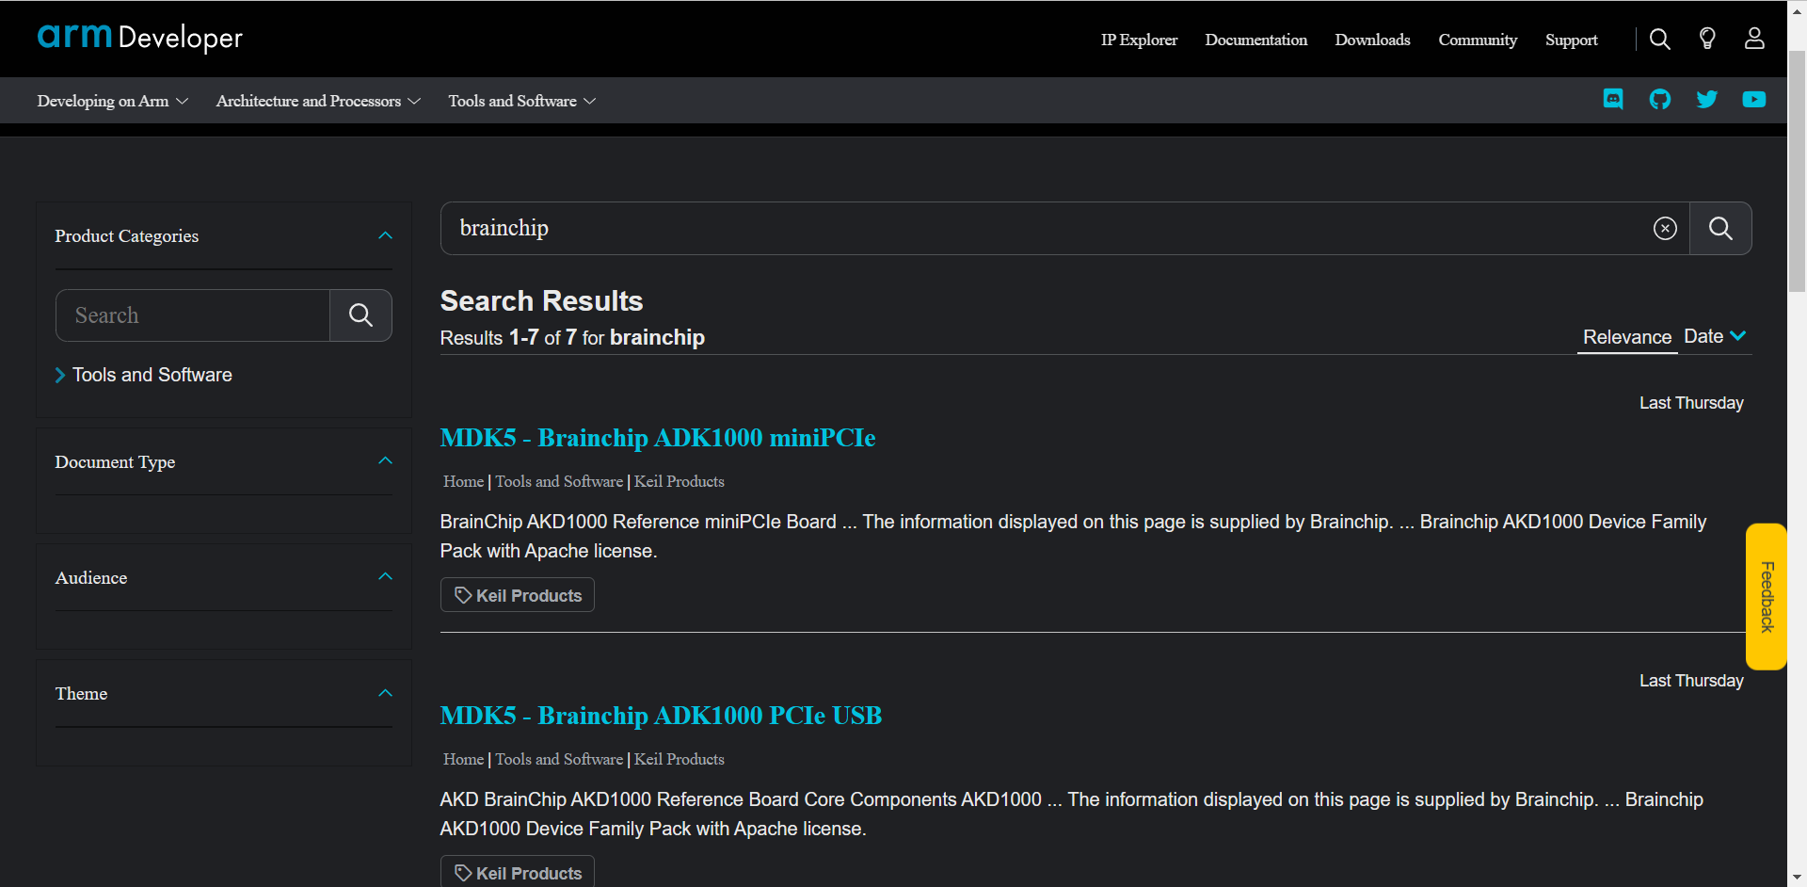Click the page vertical scrollbar thumb

tap(1797, 169)
